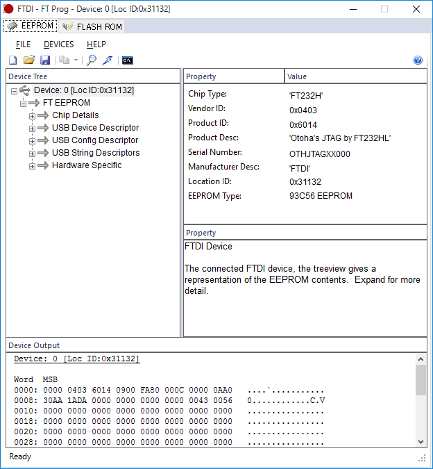Switch to the EEPROM tab
Viewport: 433px width, 469px height.
click(x=30, y=26)
